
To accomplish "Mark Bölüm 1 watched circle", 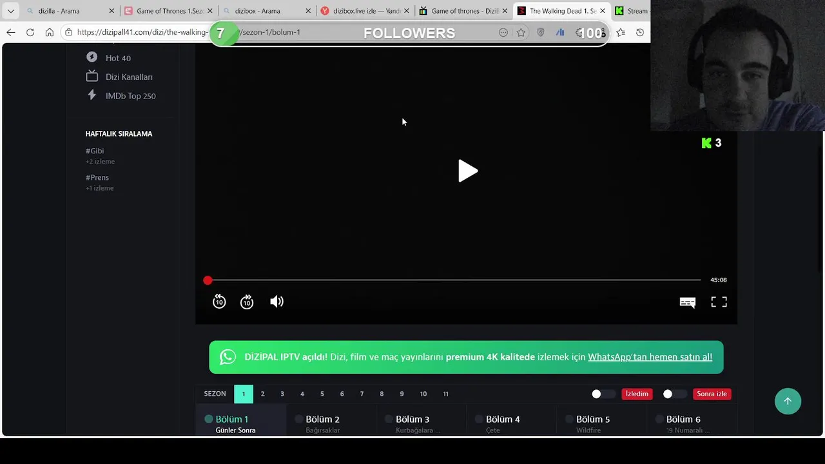I will [x=209, y=419].
